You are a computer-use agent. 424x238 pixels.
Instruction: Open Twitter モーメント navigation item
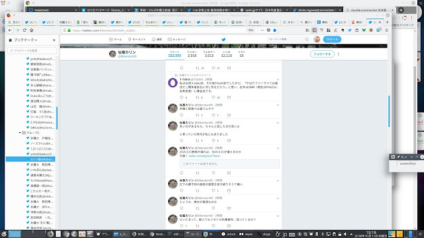pos(137,40)
